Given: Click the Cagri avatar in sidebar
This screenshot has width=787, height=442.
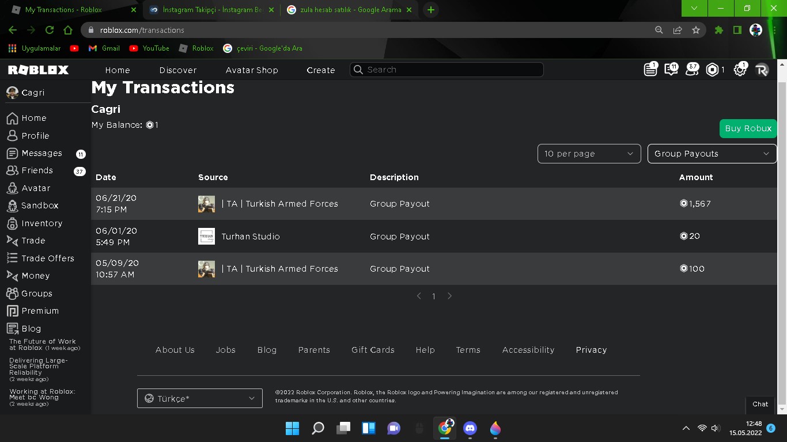Looking at the screenshot, I should point(12,93).
